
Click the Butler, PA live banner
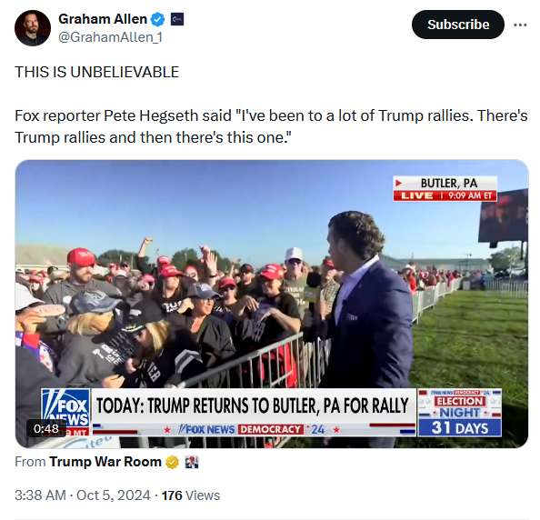445,189
